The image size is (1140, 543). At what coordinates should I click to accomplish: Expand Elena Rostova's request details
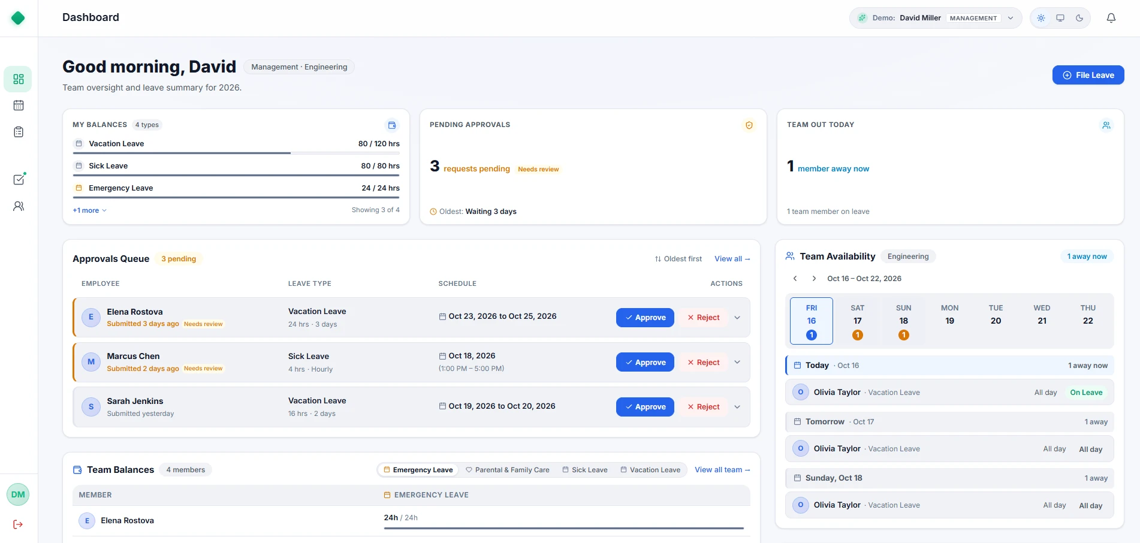[737, 318]
